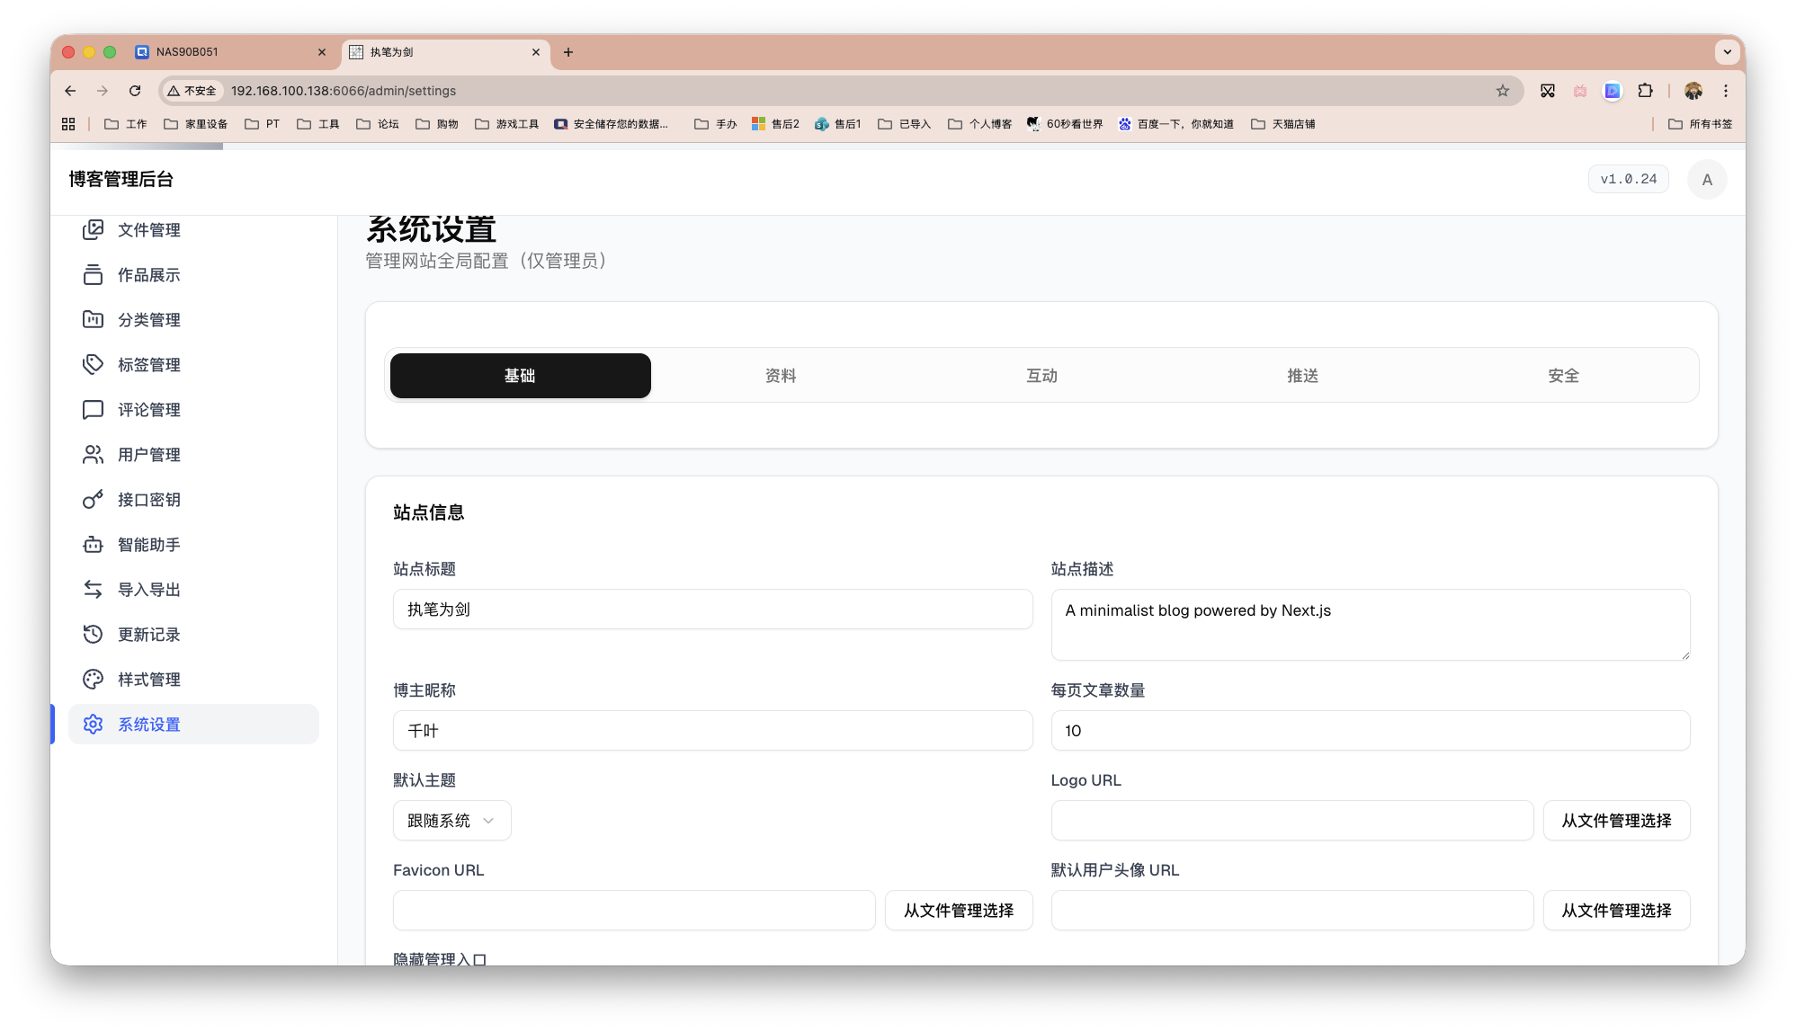The height and width of the screenshot is (1032, 1796).
Task: Click 从文件管理选择 next to Favicon URL
Action: point(958,910)
